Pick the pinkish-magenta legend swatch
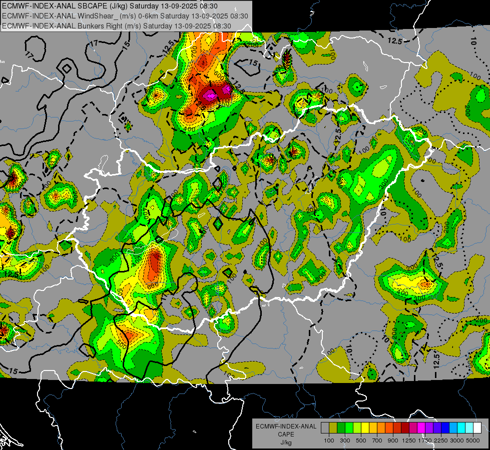Image resolution: width=490 pixels, height=450 pixels. 413,428
